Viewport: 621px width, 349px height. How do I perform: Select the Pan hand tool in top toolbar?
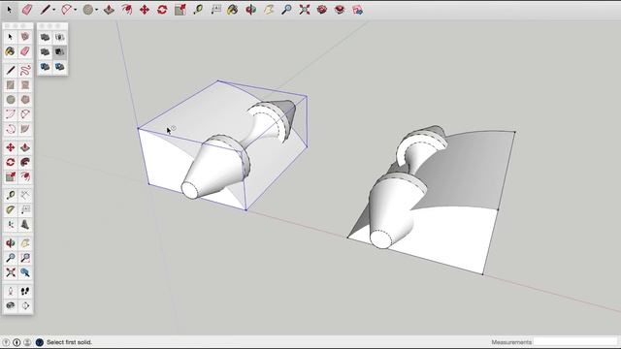click(269, 10)
